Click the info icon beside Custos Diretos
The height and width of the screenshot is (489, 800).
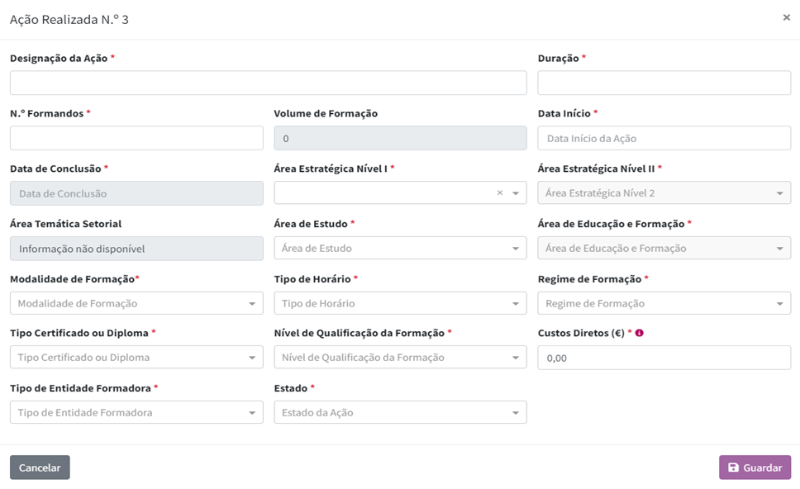tap(640, 334)
